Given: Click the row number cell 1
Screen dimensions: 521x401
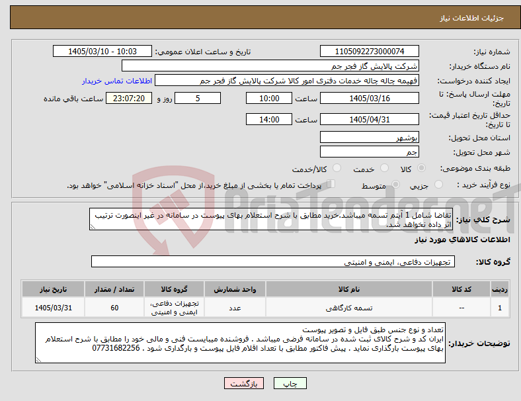Looking at the screenshot, I should point(500,308).
